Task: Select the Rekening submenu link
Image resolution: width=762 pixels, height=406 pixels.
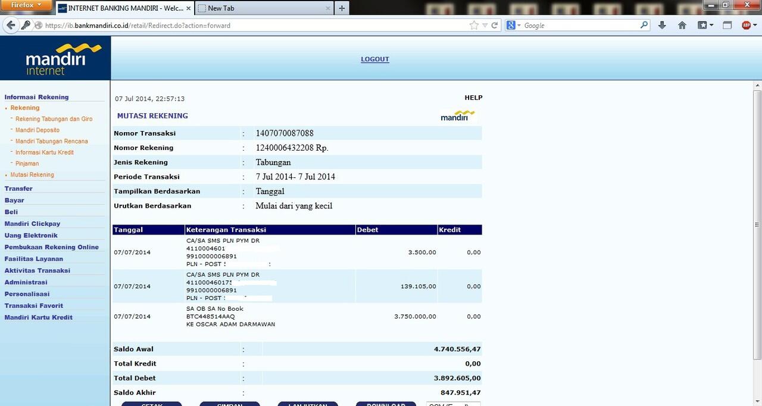Action: point(25,108)
